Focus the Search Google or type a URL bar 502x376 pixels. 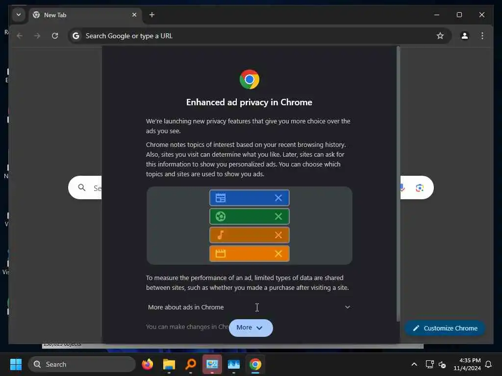[x=259, y=36]
